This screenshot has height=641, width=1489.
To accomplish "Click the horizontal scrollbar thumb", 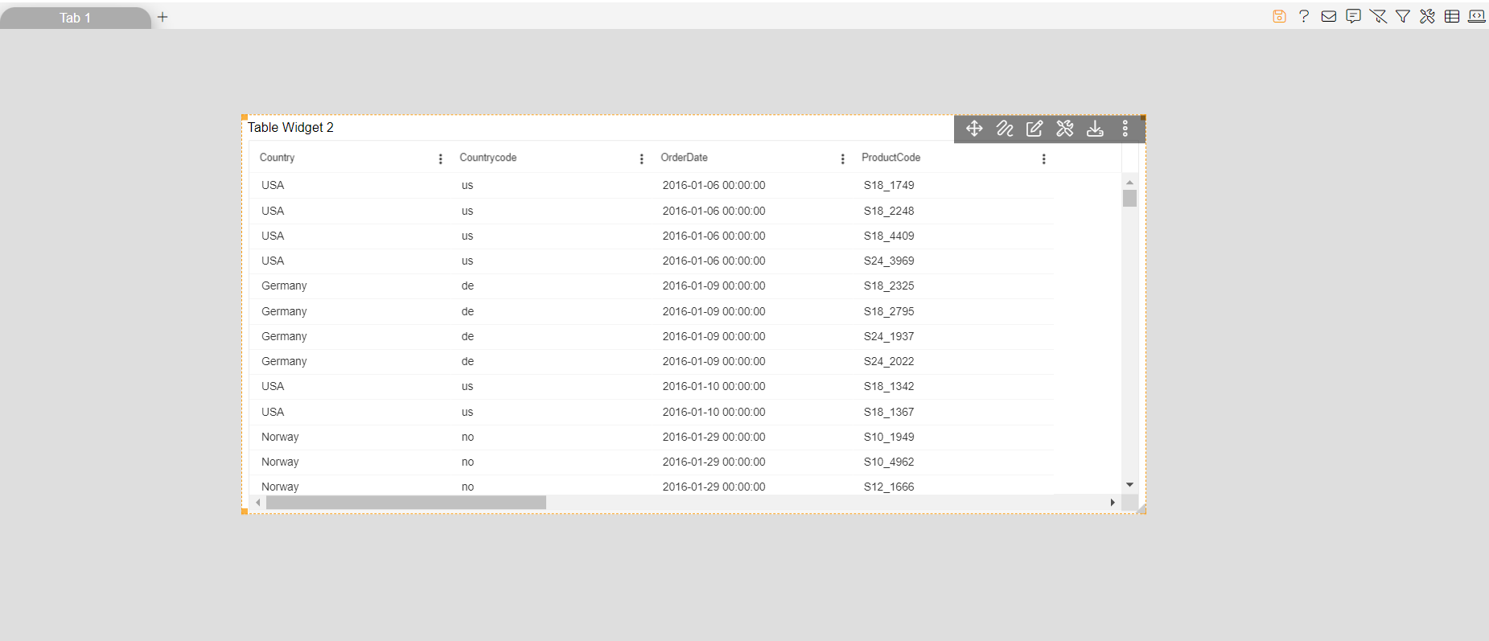I will click(x=406, y=503).
